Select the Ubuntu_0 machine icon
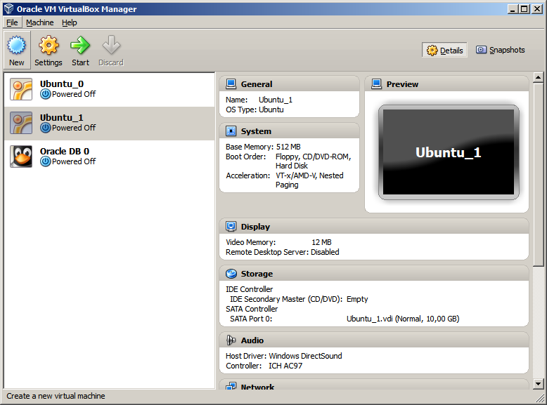 (21, 89)
